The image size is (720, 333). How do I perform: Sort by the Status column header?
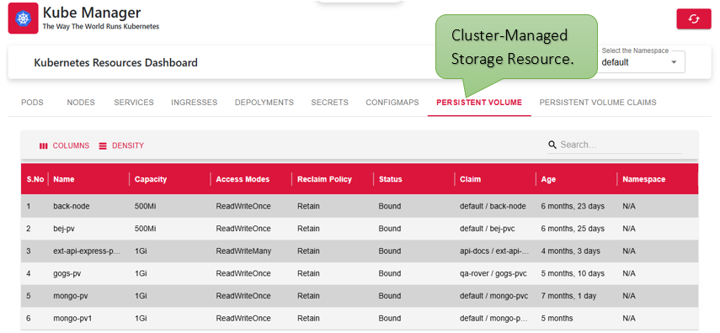(x=390, y=179)
